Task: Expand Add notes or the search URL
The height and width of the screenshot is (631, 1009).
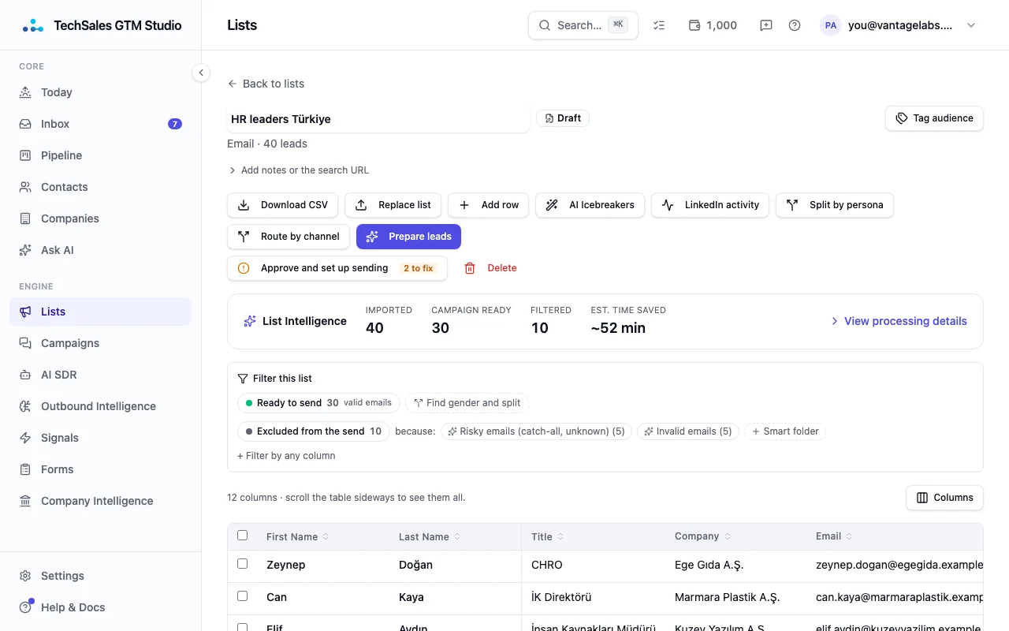Action: point(298,170)
